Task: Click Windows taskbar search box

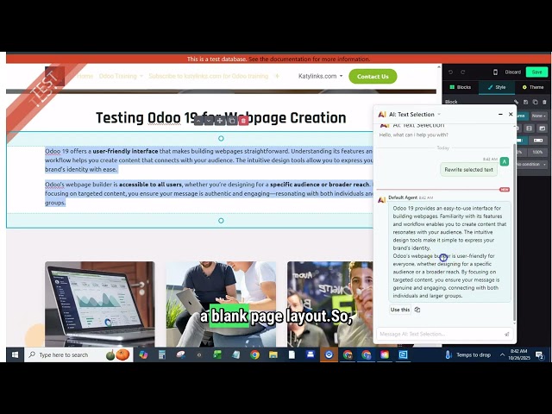Action: [78, 354]
